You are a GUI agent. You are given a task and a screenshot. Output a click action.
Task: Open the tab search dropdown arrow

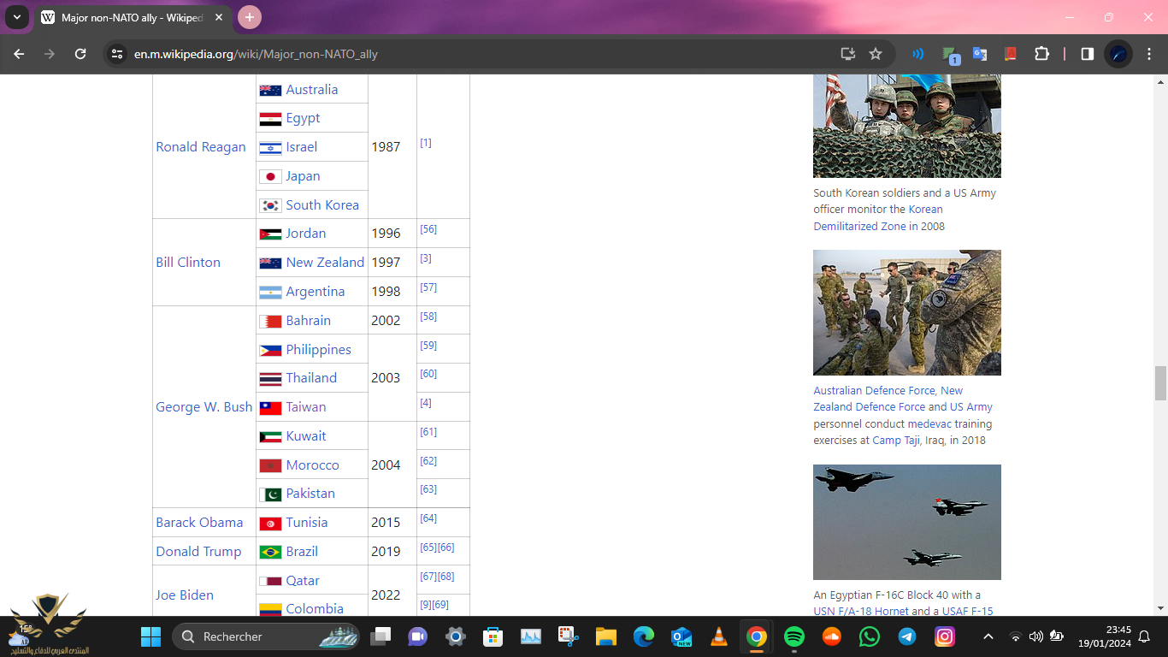point(16,17)
